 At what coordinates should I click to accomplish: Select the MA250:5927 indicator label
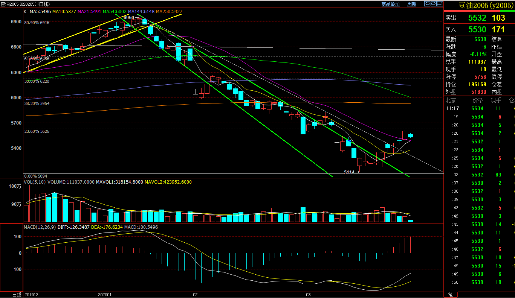click(x=169, y=12)
